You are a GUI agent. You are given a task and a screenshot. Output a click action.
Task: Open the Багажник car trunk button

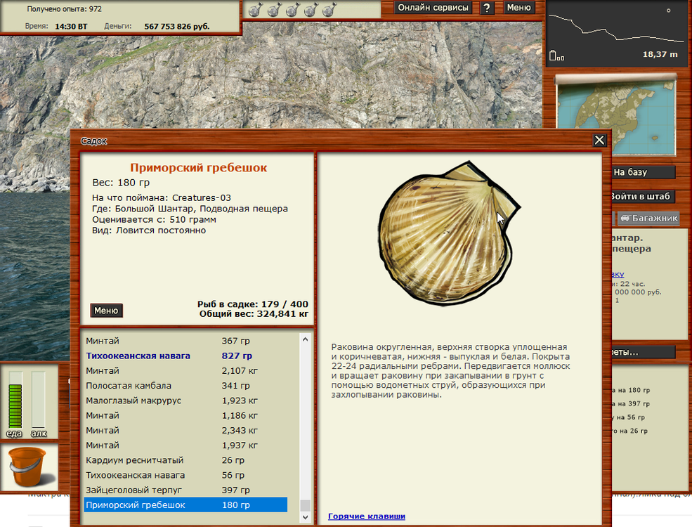point(649,219)
